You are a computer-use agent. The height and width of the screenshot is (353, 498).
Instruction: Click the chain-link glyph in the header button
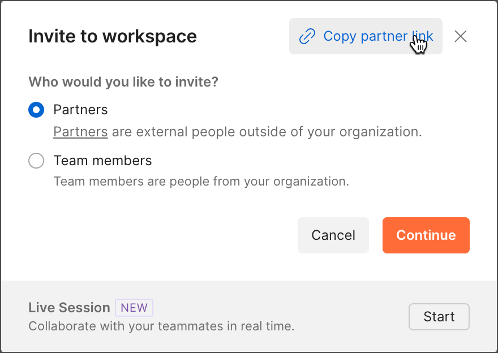click(x=307, y=36)
